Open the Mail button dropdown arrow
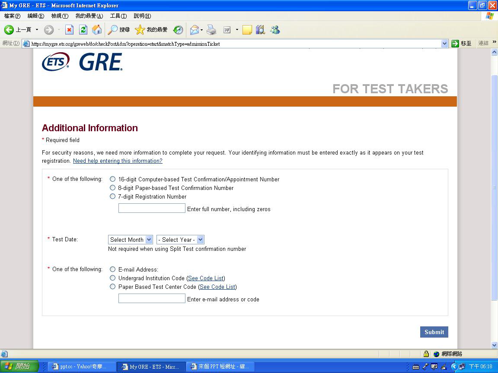498x373 pixels. [x=202, y=30]
